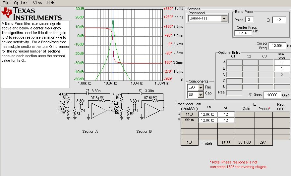Open the View menu
The image size is (291, 176).
pyautogui.click(x=37, y=3)
